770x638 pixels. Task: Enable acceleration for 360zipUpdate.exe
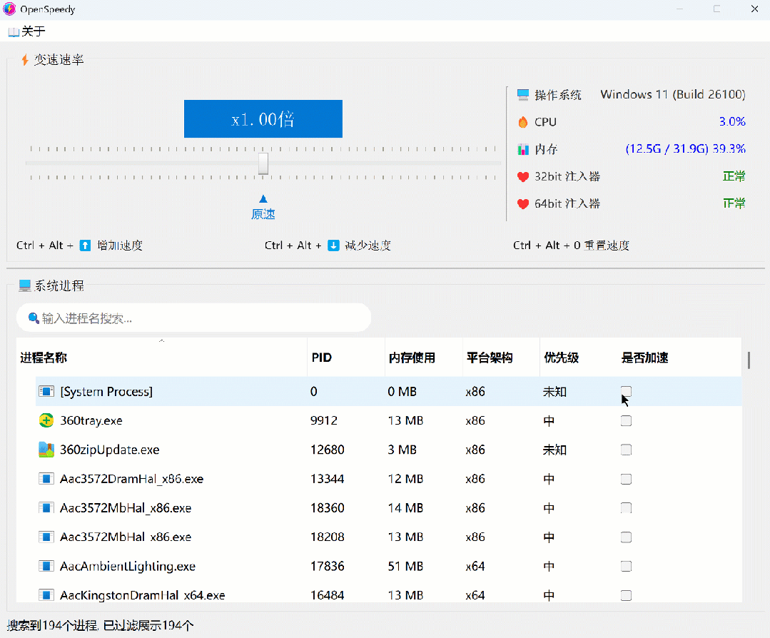pos(626,450)
